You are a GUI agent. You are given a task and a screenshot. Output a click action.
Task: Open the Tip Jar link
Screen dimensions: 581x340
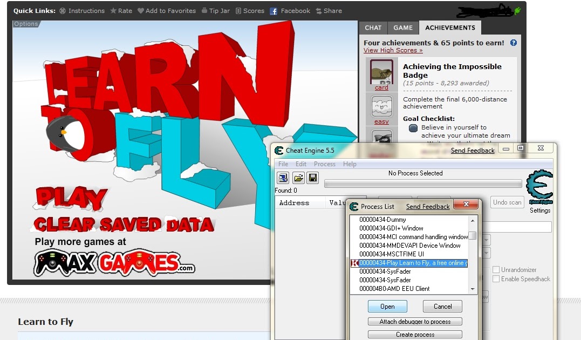click(216, 11)
